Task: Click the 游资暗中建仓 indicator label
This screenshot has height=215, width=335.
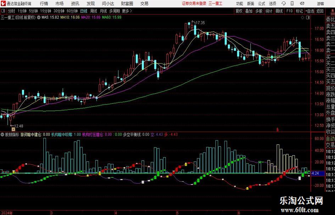Action: tap(31, 135)
